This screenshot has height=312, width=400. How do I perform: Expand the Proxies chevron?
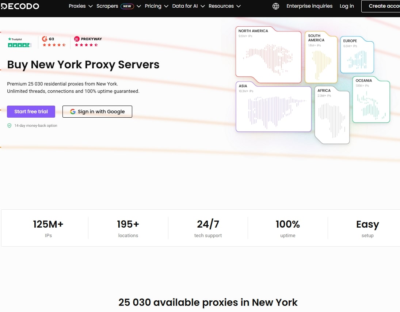pos(90,6)
